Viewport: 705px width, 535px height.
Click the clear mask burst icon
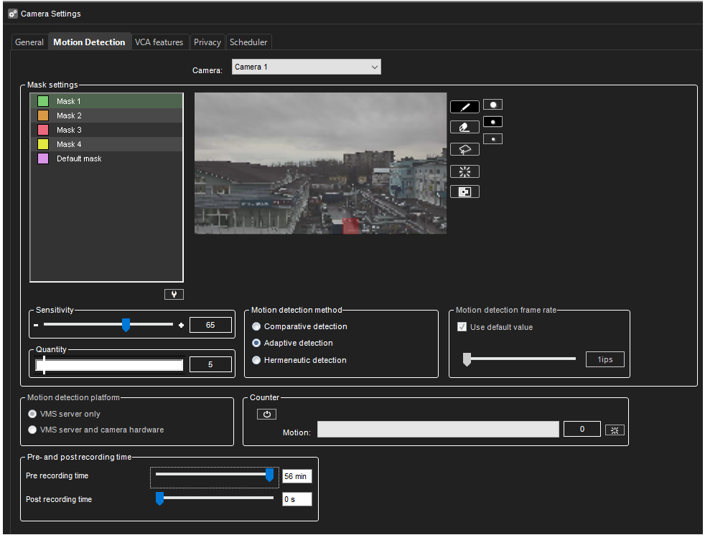(x=464, y=171)
